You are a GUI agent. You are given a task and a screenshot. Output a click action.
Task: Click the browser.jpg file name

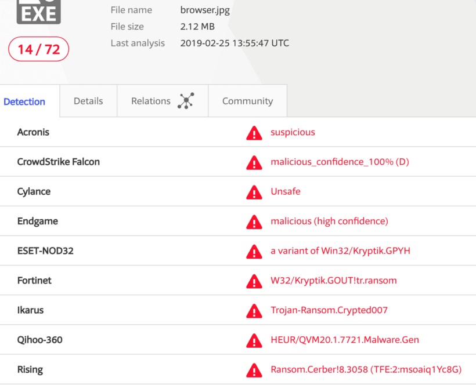click(205, 10)
